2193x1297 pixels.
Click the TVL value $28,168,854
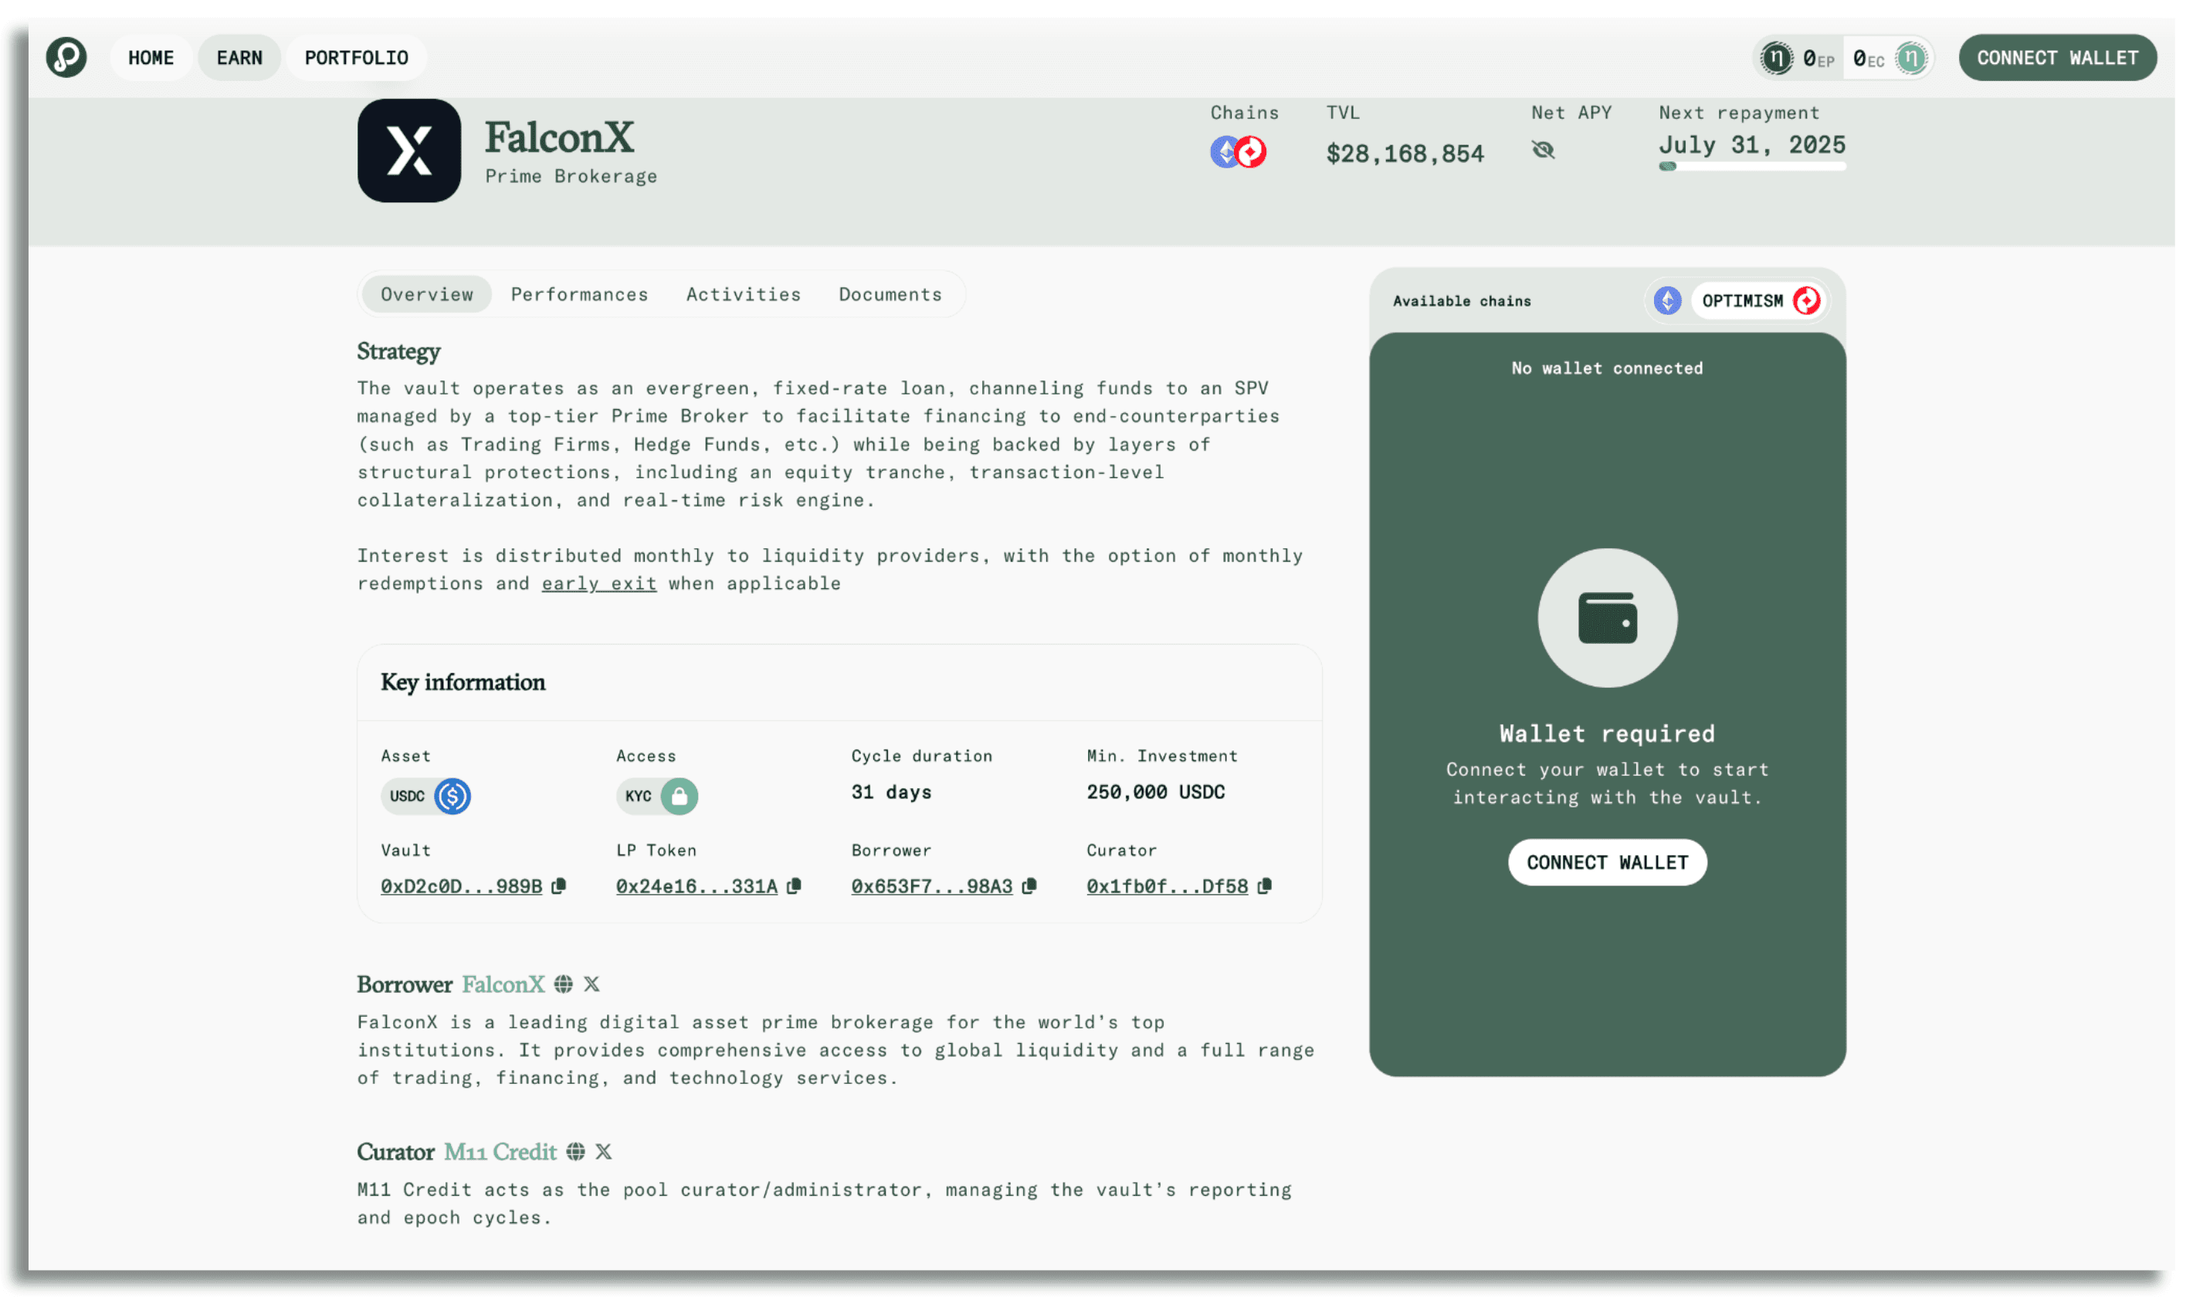pos(1405,154)
